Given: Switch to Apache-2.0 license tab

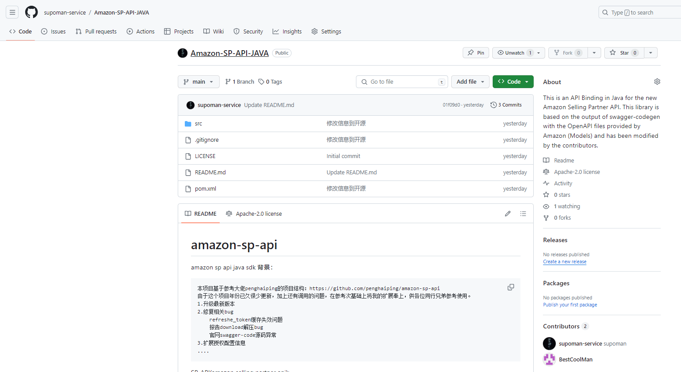Looking at the screenshot, I should click(x=254, y=214).
